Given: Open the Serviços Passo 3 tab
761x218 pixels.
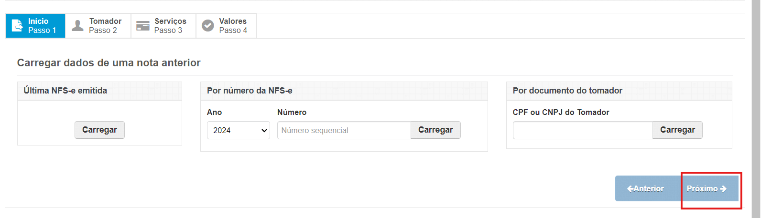Looking at the screenshot, I should tap(163, 26).
